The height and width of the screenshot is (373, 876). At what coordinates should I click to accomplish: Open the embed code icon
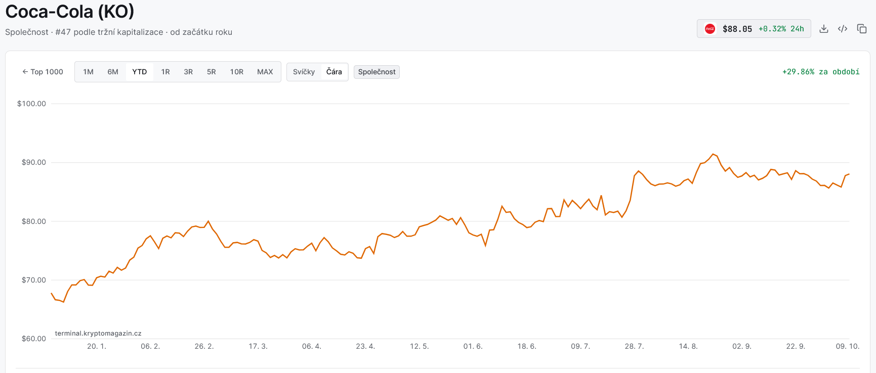pos(843,29)
